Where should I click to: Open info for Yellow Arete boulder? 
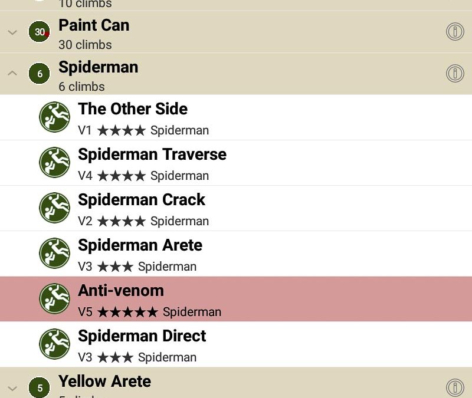(x=454, y=387)
